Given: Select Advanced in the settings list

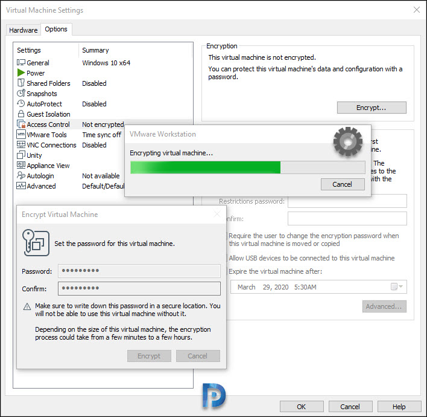Looking at the screenshot, I should pyautogui.click(x=41, y=186).
